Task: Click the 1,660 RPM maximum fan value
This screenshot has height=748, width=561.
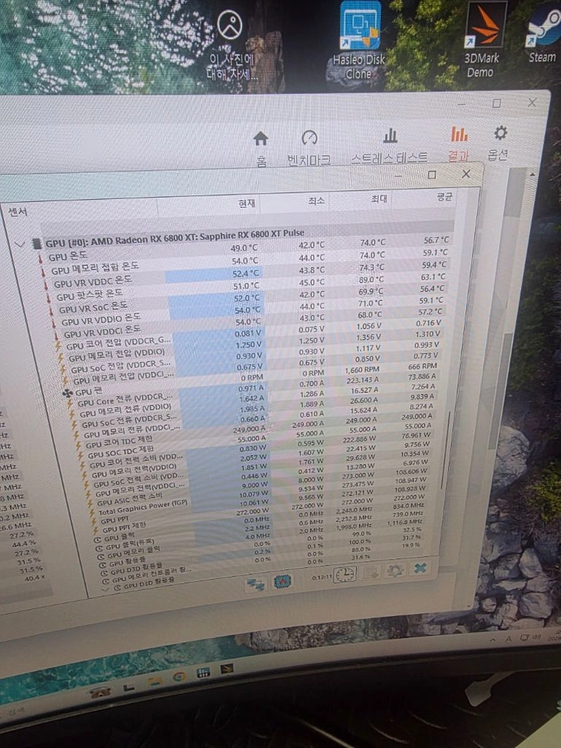Action: tap(361, 370)
